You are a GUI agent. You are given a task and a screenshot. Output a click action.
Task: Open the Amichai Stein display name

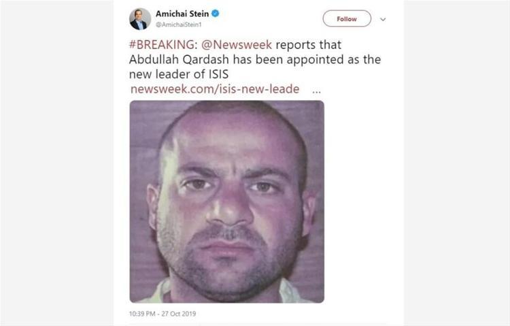[x=182, y=14]
